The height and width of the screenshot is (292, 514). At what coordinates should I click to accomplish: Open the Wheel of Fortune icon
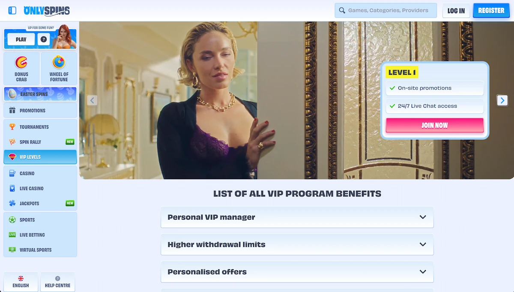pos(59,68)
